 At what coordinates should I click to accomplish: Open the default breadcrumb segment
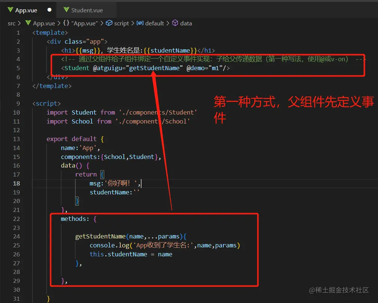coord(155,24)
